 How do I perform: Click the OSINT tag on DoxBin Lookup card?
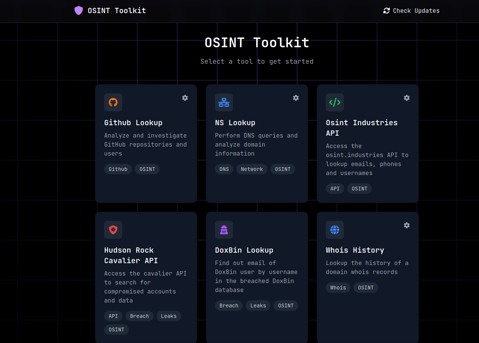(286, 306)
